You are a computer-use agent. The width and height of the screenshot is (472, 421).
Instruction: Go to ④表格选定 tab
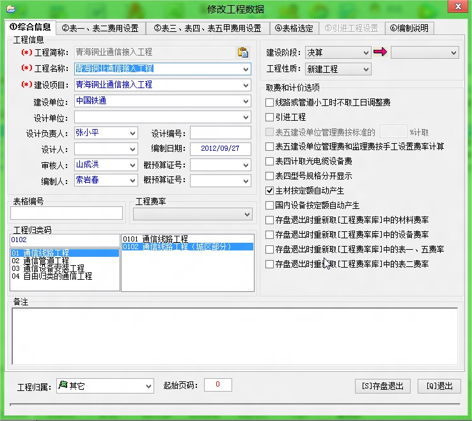tap(294, 28)
